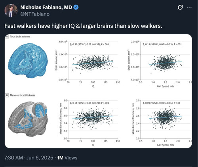Image resolution: width=198 pixels, height=167 pixels.
Task: Open the Nicholas Fabiano, MD display name
Action: (x=46, y=8)
